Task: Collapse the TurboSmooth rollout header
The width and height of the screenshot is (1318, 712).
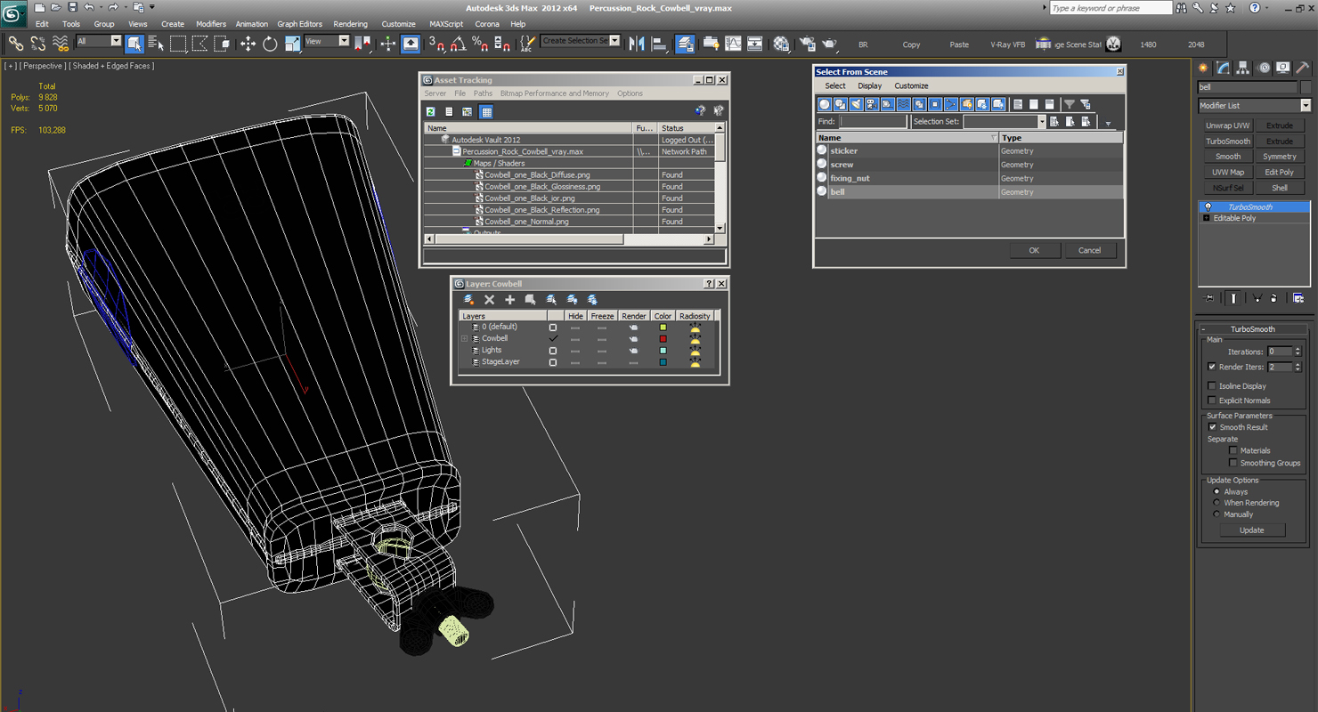Action: point(1252,329)
